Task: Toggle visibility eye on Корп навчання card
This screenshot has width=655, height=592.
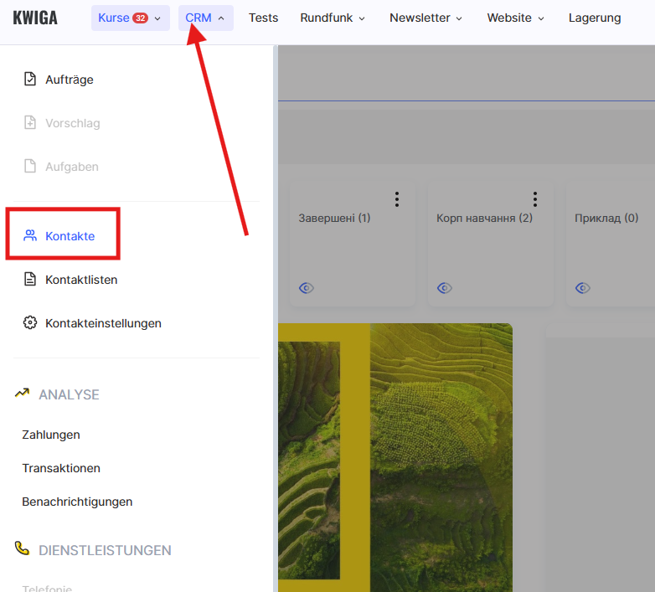Action: point(444,288)
